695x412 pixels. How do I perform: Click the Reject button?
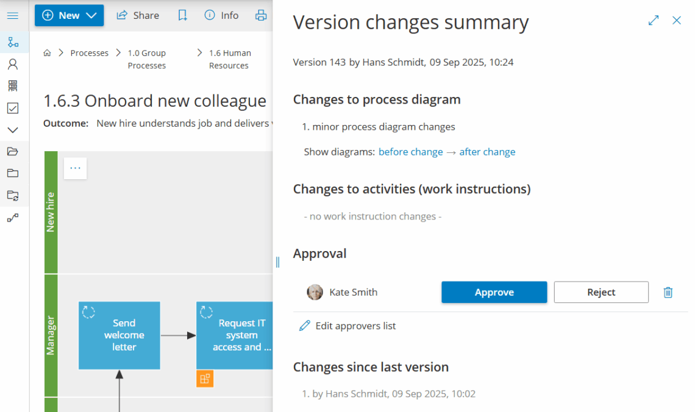click(601, 293)
